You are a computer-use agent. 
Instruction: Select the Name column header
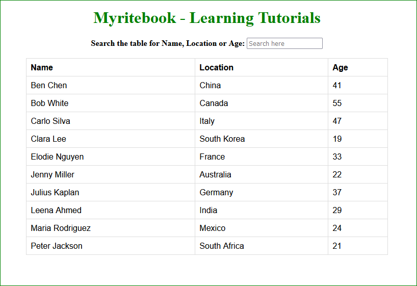tap(42, 67)
